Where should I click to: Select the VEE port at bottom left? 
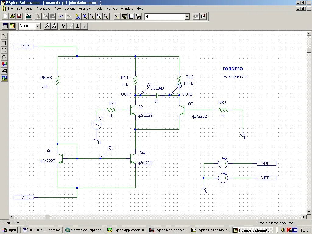tap(23, 197)
